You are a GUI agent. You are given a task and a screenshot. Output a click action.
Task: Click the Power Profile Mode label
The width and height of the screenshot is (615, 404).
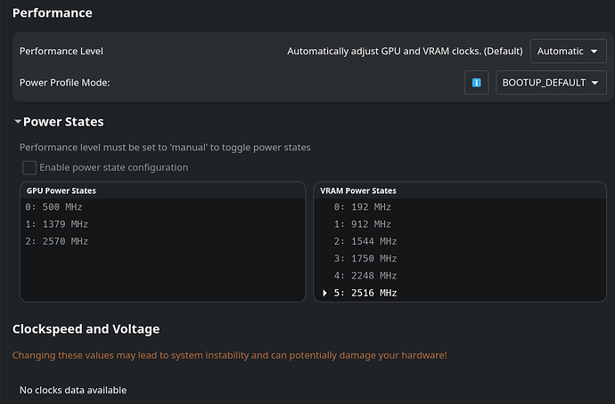click(x=65, y=83)
